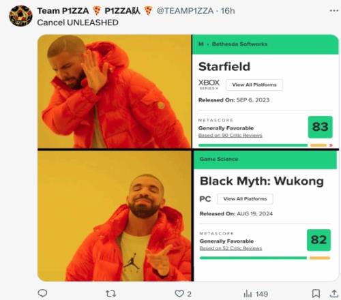
Task: Open Drake approving meme image panel
Action: click(x=115, y=215)
